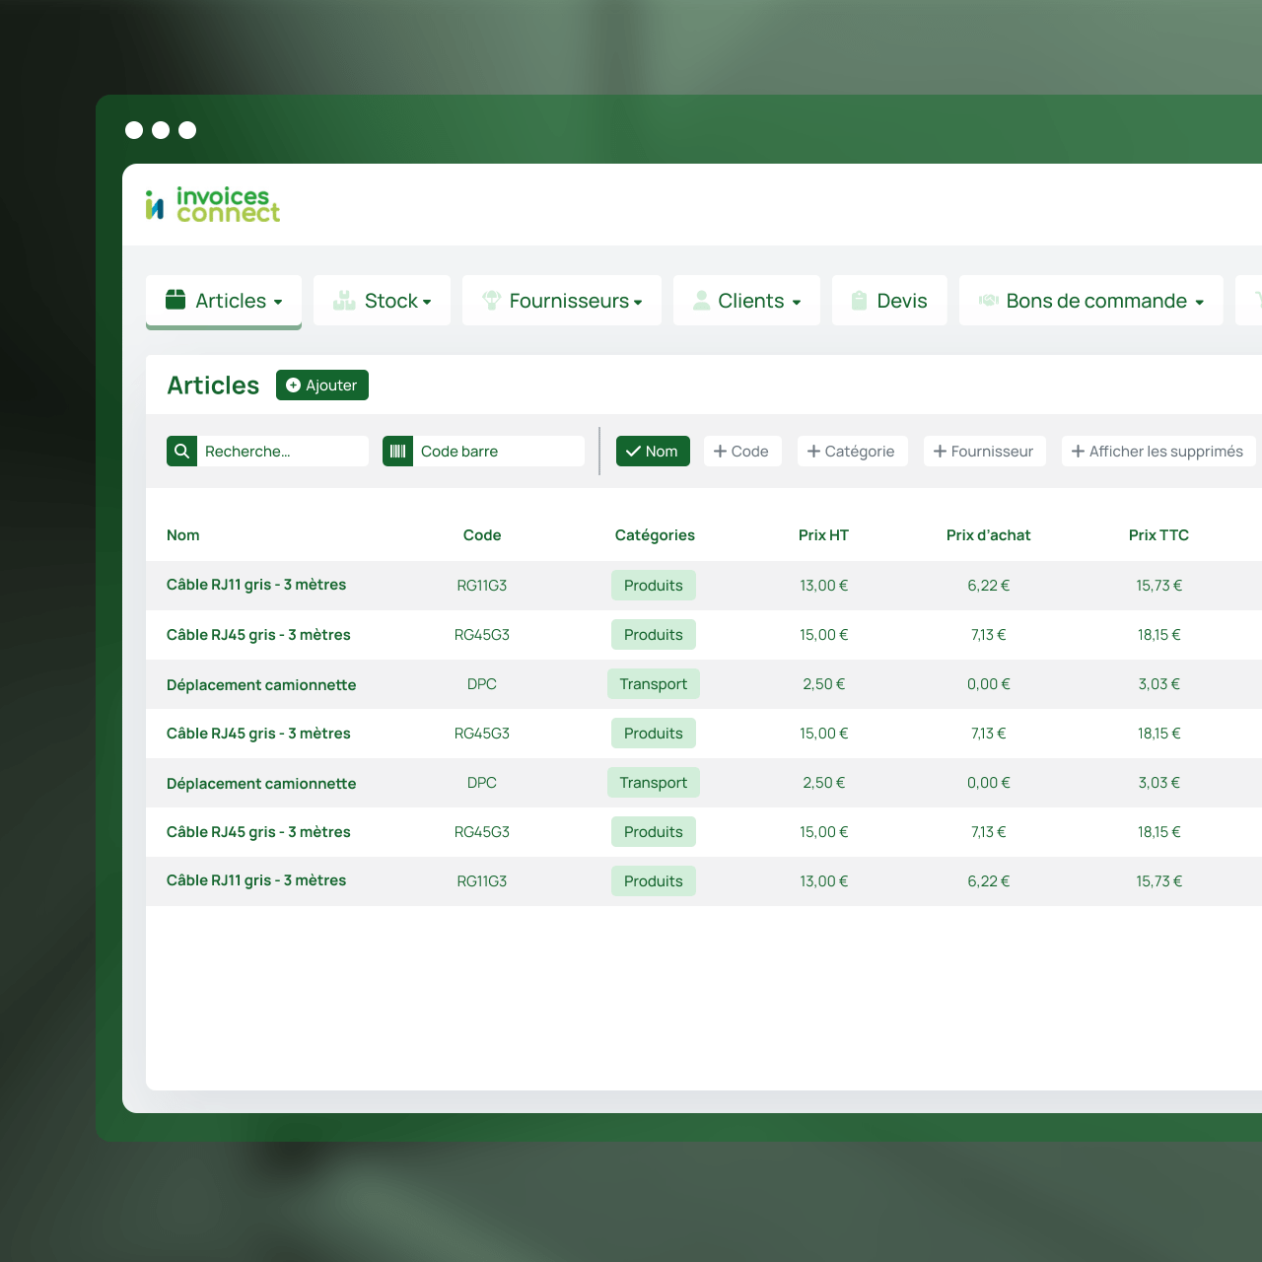The height and width of the screenshot is (1262, 1262).
Task: Click 6,22 € purchase price in first row
Action: 989,586
